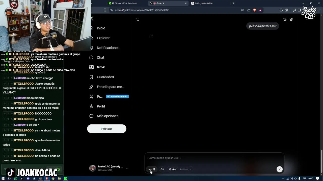Open File Explorer from the taskbar
The height and width of the screenshot is (181, 323).
pyautogui.click(x=59, y=178)
